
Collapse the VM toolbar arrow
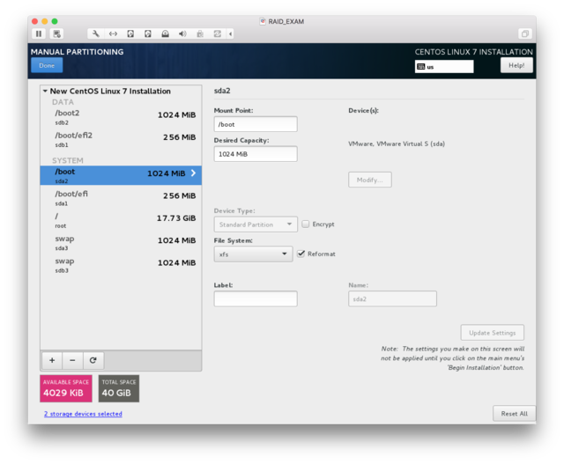pyautogui.click(x=231, y=33)
